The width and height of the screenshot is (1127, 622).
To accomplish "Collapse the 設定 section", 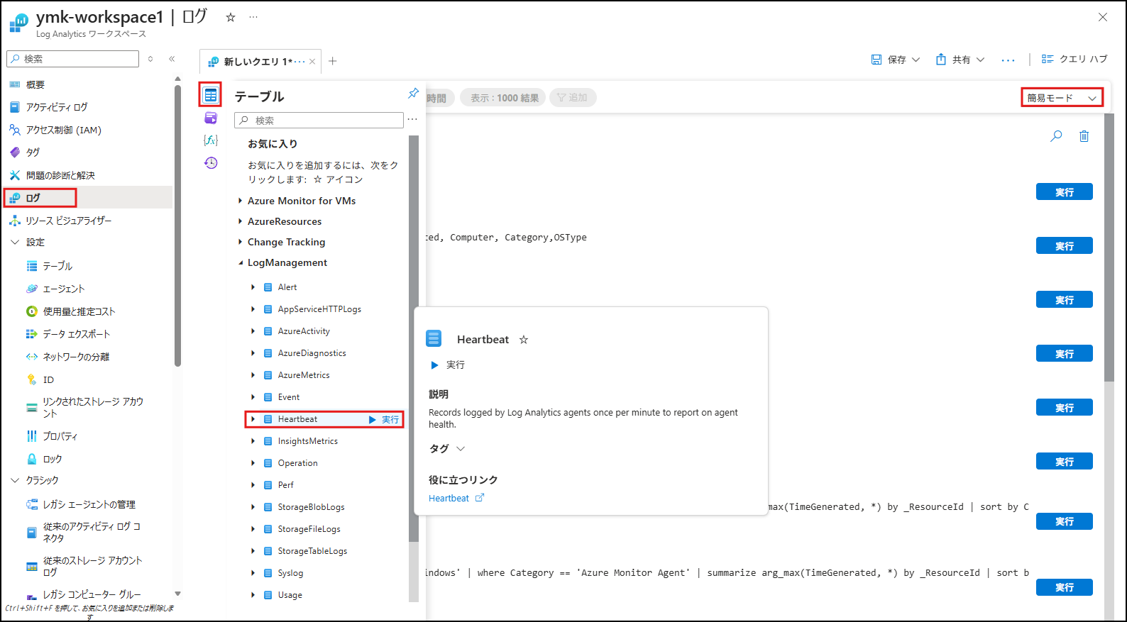I will pos(15,243).
